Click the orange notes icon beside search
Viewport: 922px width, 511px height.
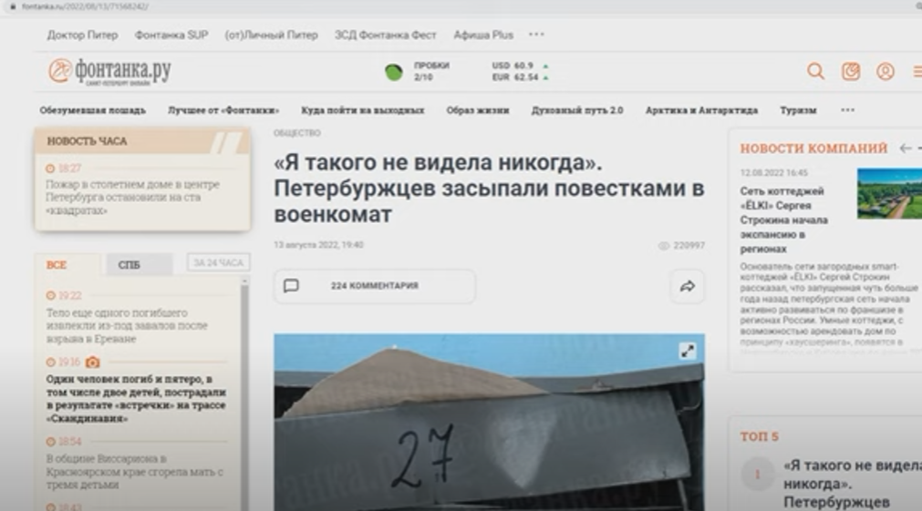point(850,71)
